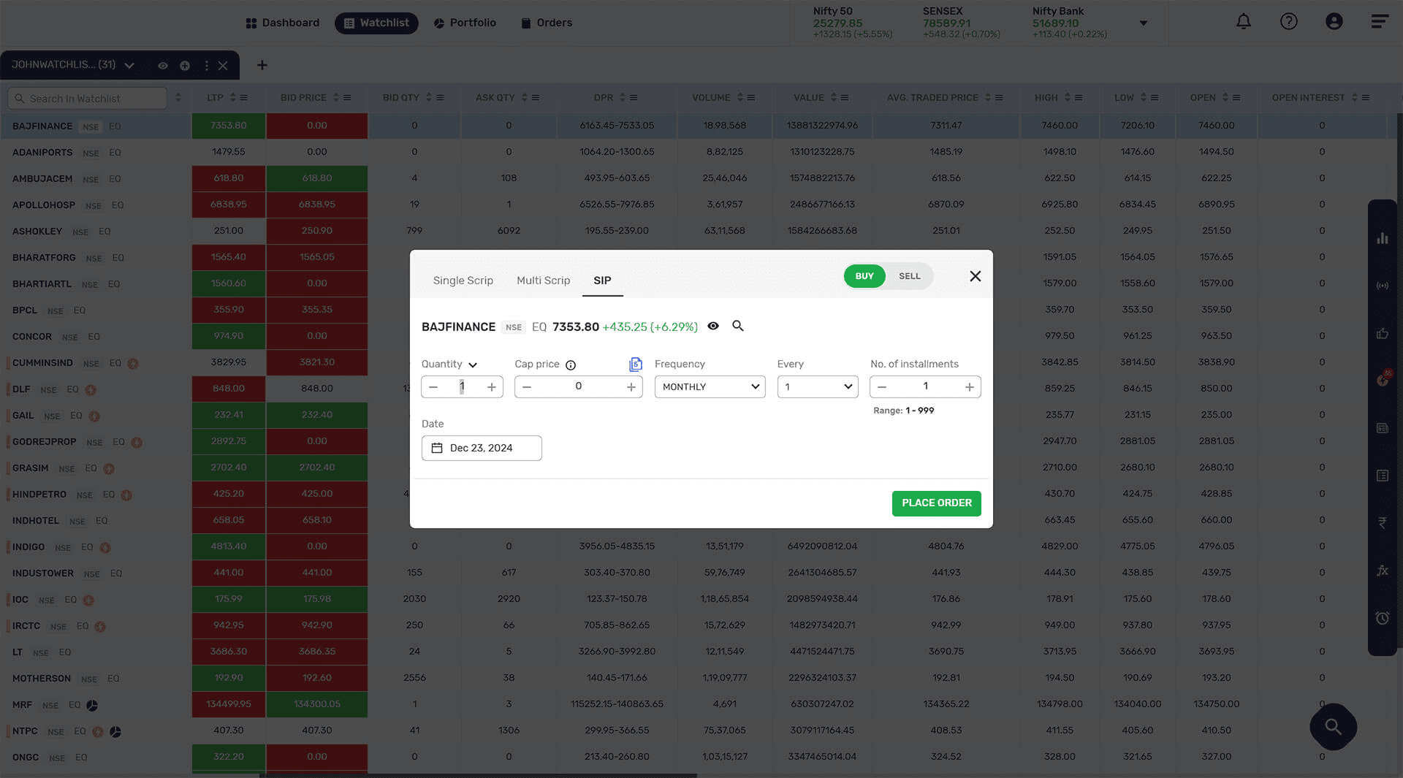This screenshot has width=1403, height=778.
Task: Toggle the eye icon beside BAJFINANCE price
Action: tap(713, 326)
